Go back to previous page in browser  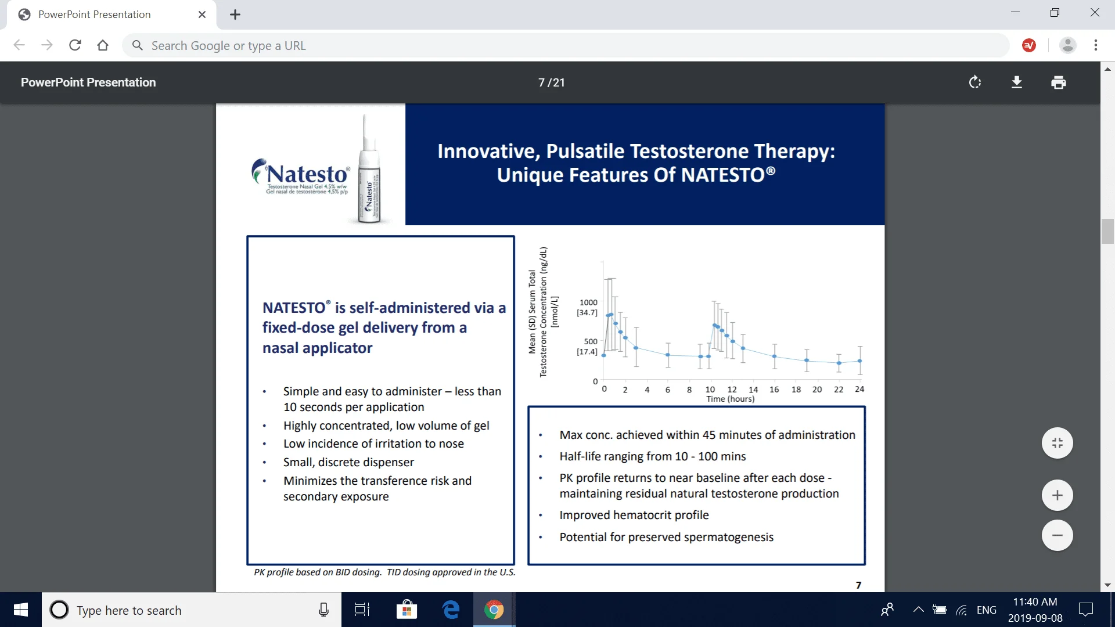(x=19, y=45)
